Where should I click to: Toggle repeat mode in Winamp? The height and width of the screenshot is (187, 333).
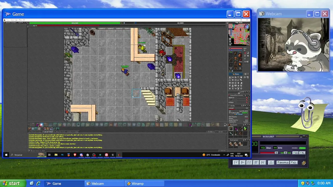coord(294,163)
